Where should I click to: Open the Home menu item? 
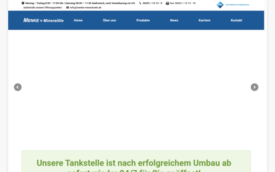pyautogui.click(x=78, y=20)
